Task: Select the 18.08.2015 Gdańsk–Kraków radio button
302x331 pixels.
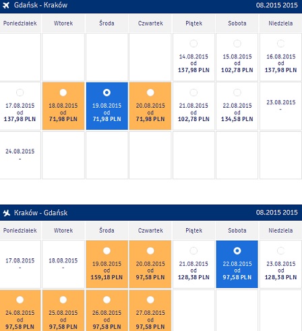Action: [63, 92]
